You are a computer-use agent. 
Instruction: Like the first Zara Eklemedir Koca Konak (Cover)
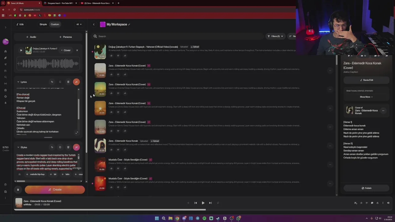[x=111, y=75]
